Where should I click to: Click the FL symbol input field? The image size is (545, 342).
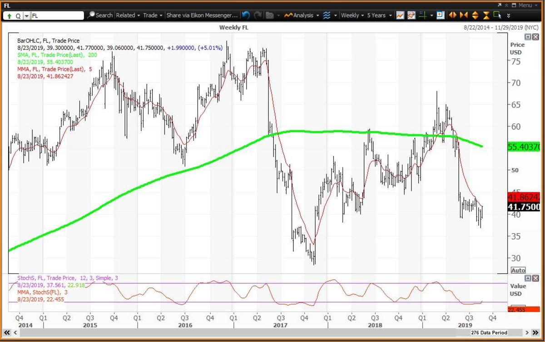tap(57, 15)
